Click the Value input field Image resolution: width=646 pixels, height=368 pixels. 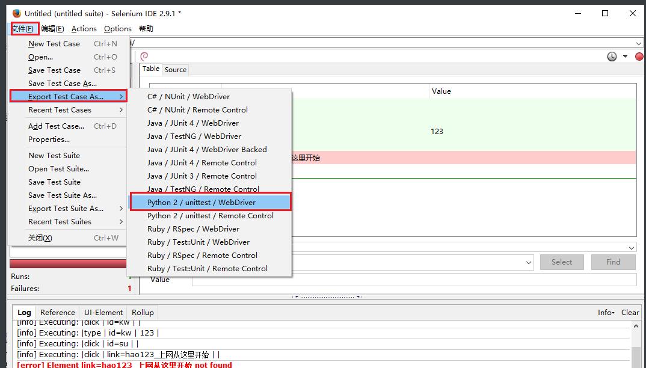point(414,280)
